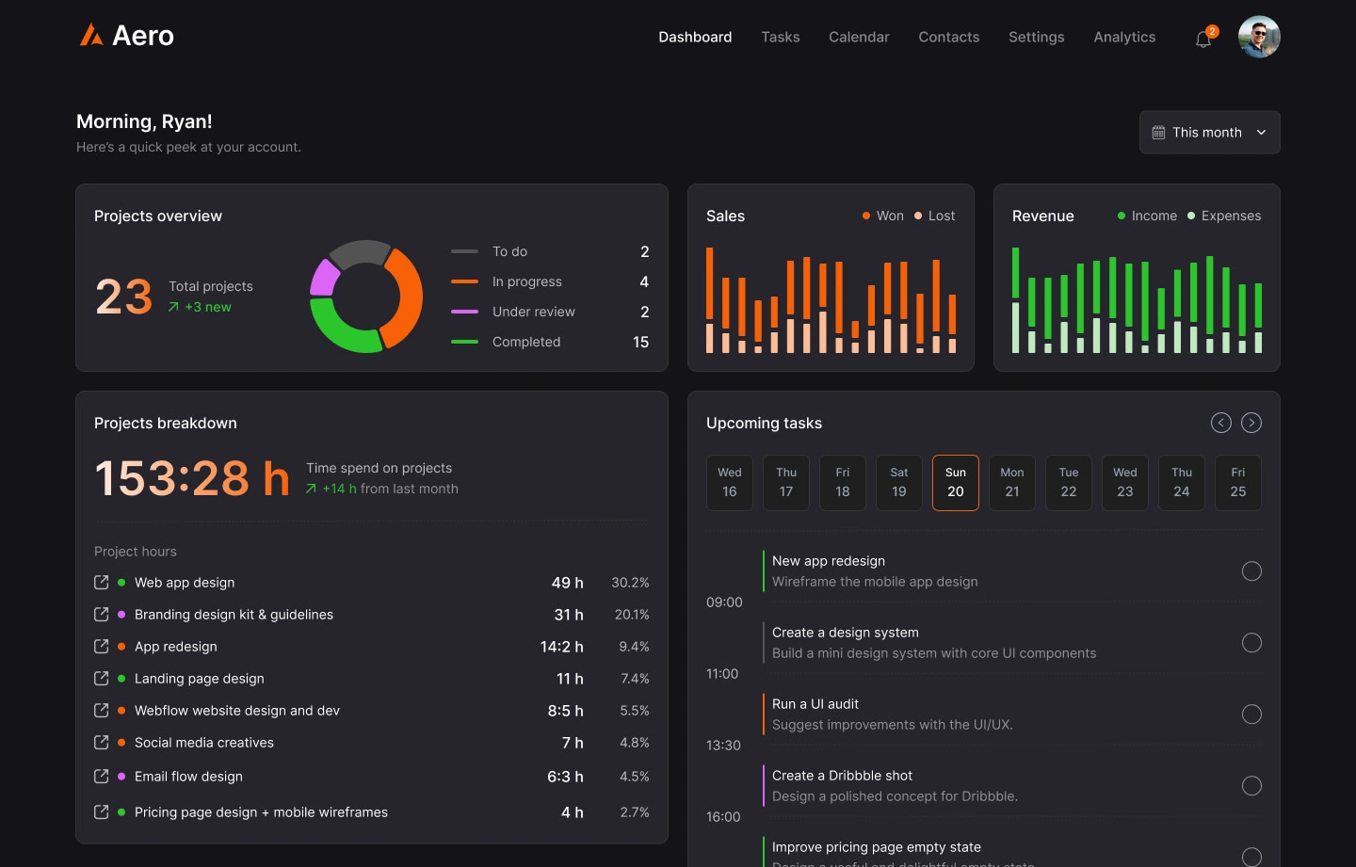Open the Analytics section

pyautogui.click(x=1124, y=37)
